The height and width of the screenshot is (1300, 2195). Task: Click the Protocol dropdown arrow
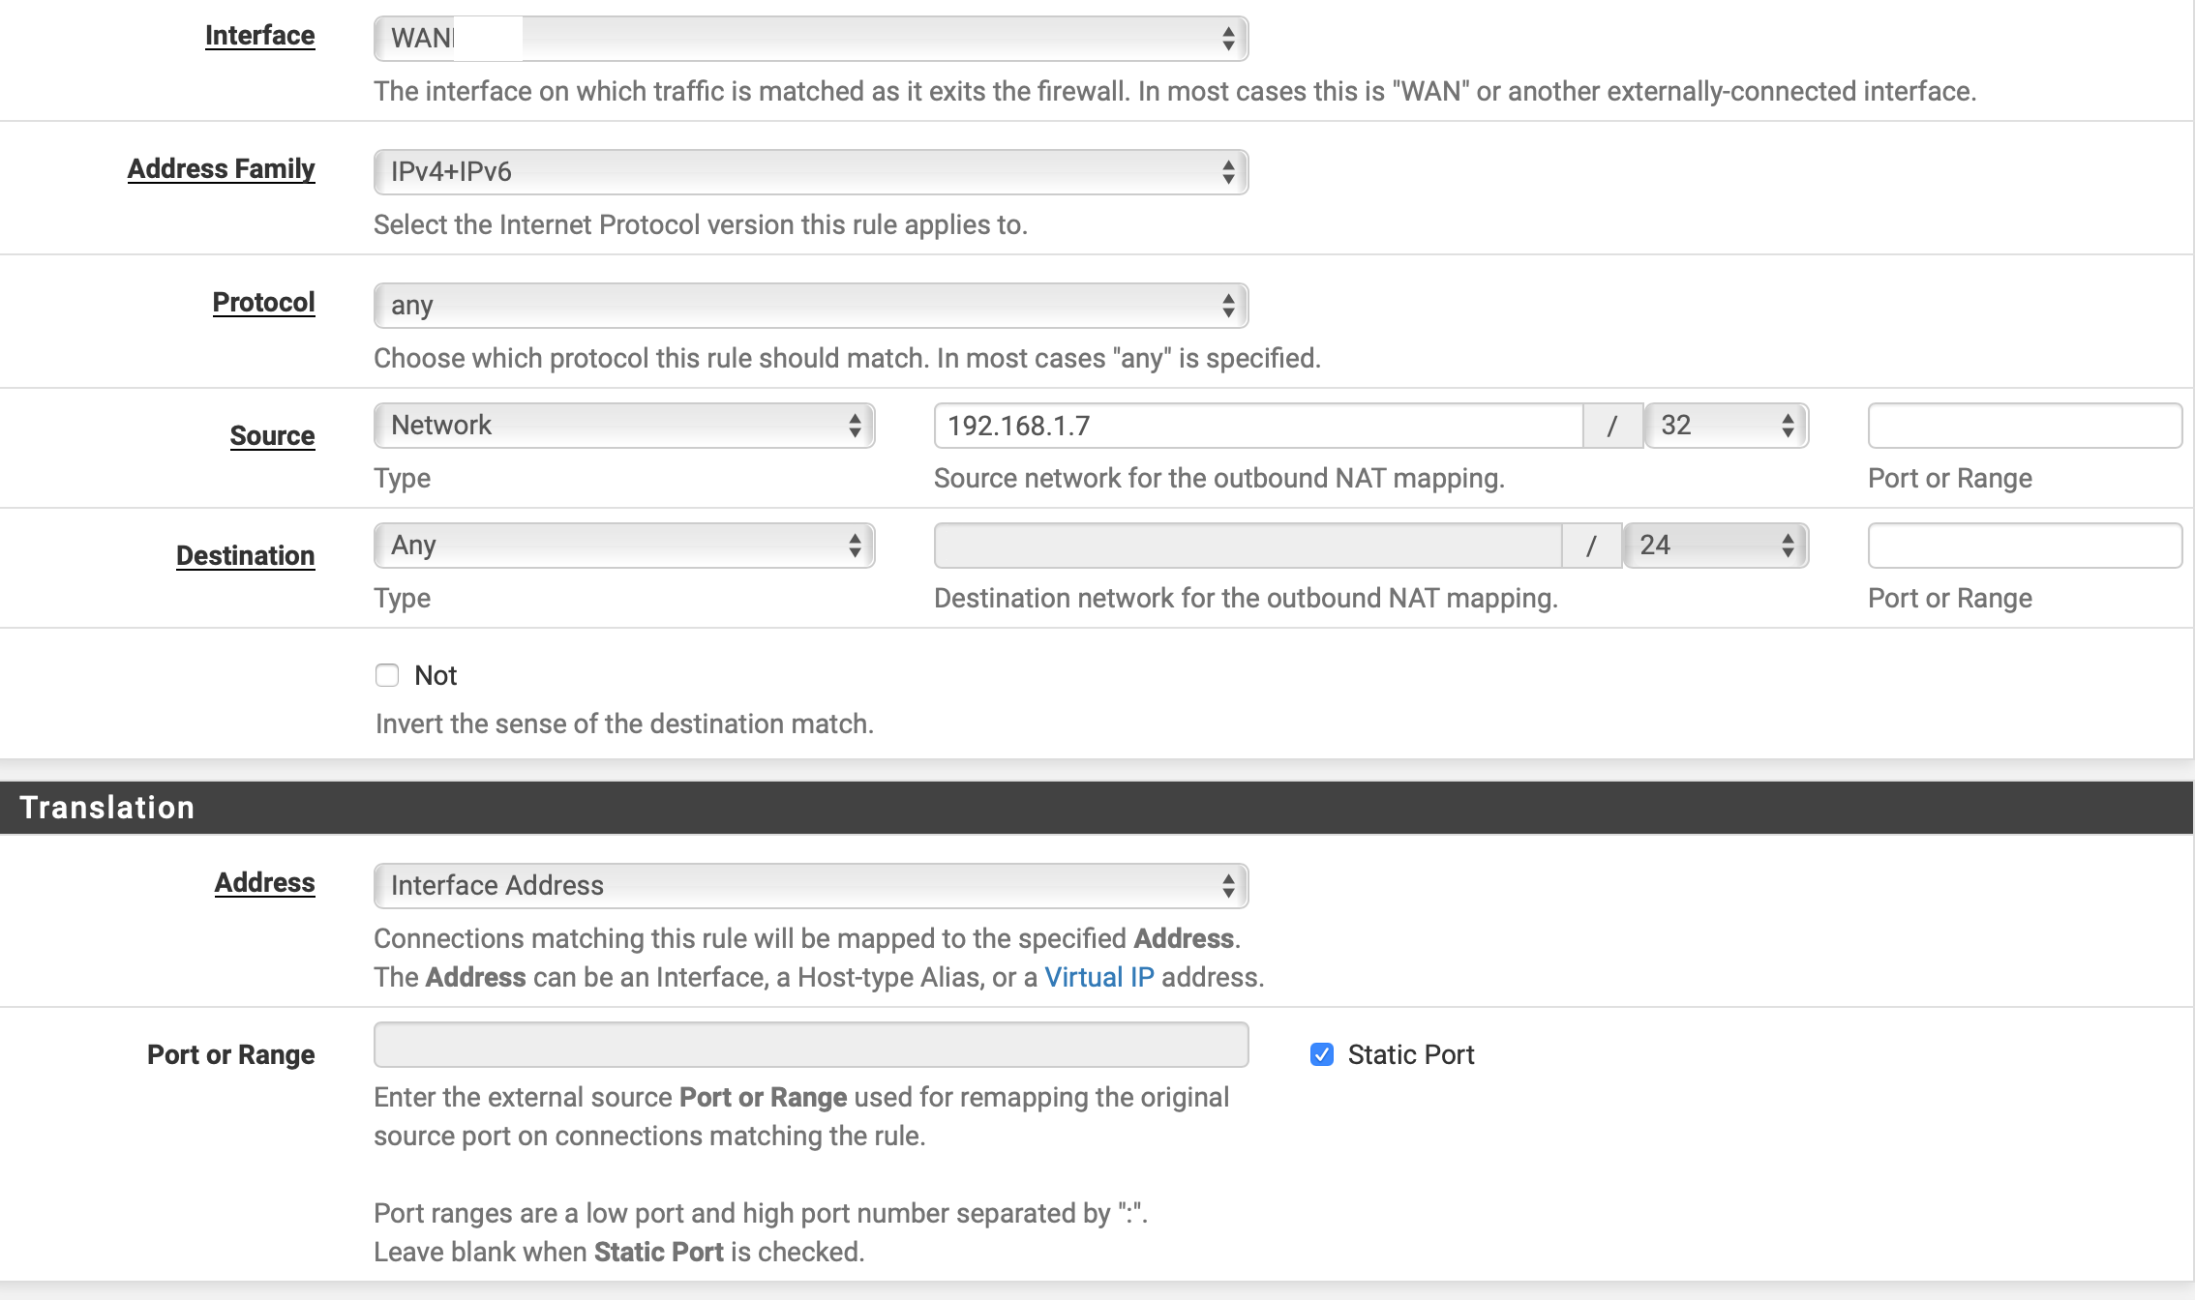tap(1226, 305)
